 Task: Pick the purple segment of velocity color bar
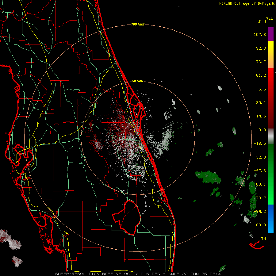(x=271, y=34)
